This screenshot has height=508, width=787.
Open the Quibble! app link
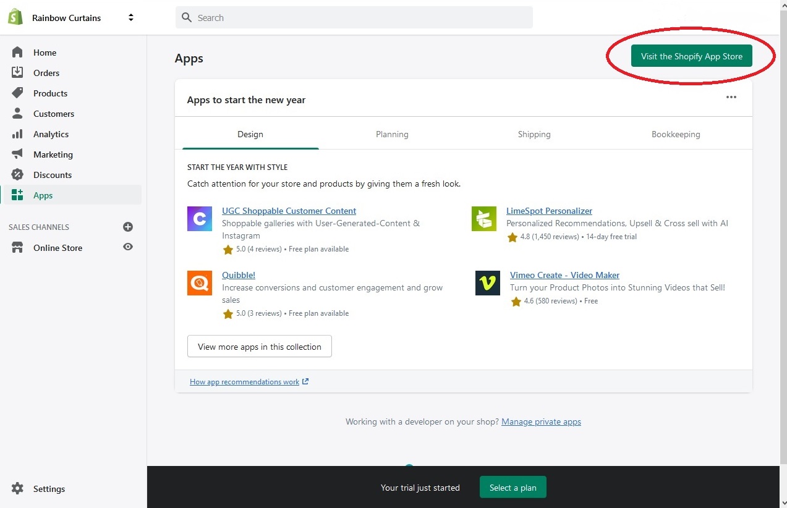click(x=239, y=275)
